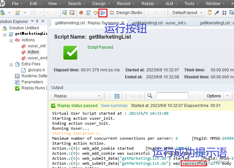Select vuser_init in the Actions tree

point(37,46)
